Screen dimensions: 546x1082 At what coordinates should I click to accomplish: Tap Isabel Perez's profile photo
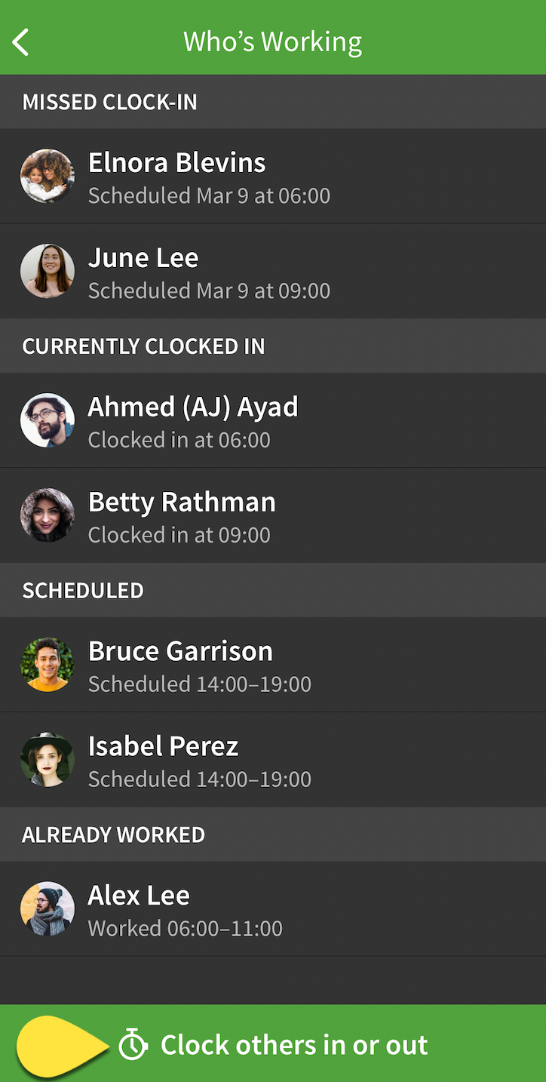click(x=47, y=760)
